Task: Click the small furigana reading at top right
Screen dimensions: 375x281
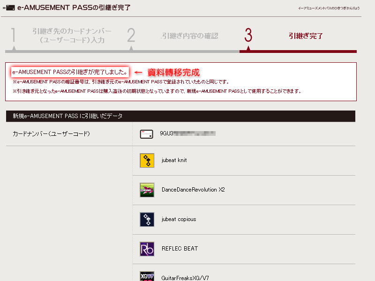Action: pyautogui.click(x=329, y=8)
